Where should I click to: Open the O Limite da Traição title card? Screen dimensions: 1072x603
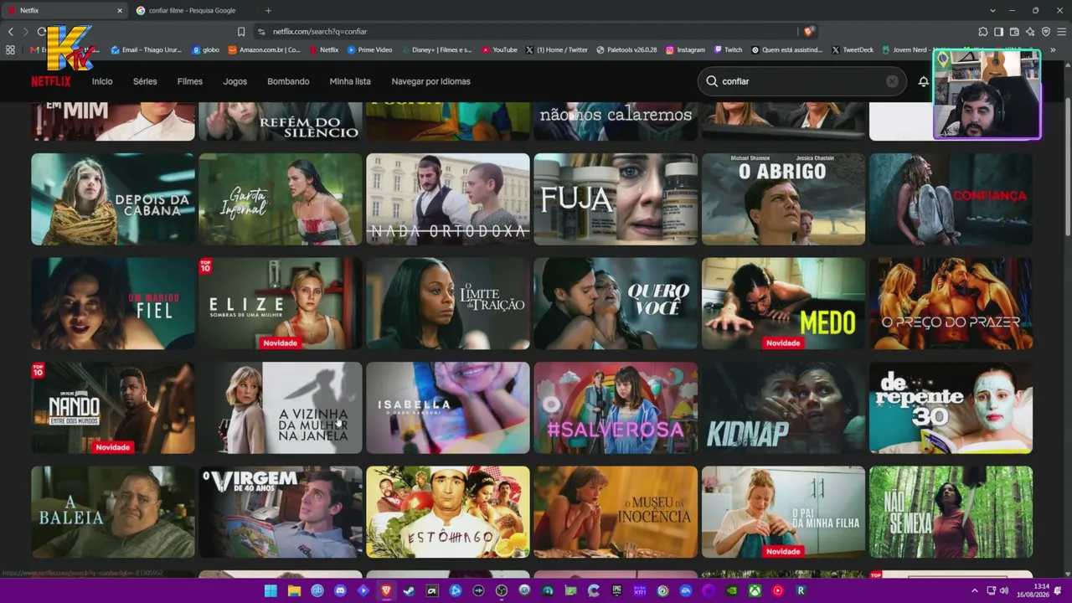[448, 303]
